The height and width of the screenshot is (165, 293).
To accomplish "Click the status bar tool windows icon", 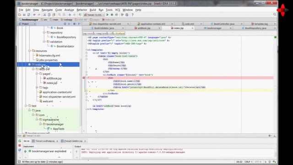I will pyautogui.click(x=19, y=162).
